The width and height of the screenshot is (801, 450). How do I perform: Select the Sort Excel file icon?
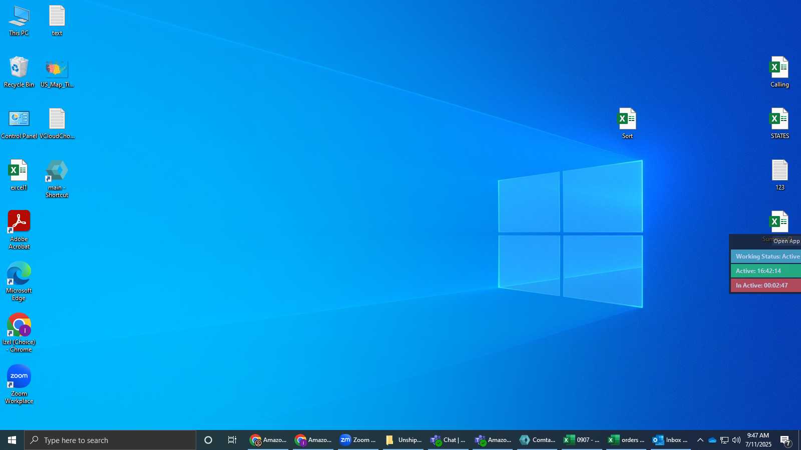[x=627, y=124]
